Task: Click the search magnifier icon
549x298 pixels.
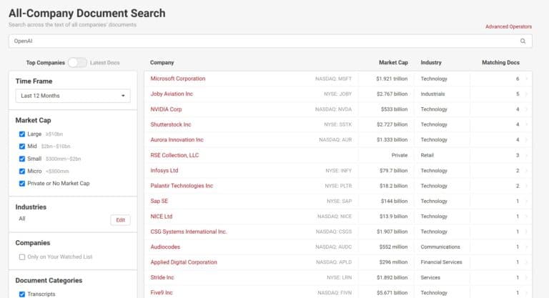Action: [x=523, y=41]
